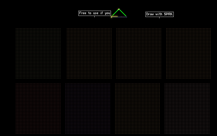Click the top-left olive dotted grid
This screenshot has height=136, width=217.
(38, 53)
